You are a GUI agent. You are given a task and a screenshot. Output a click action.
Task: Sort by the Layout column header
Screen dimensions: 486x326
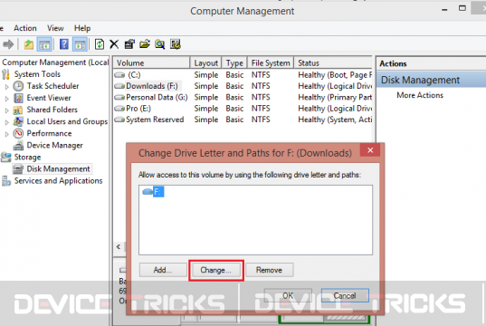205,63
